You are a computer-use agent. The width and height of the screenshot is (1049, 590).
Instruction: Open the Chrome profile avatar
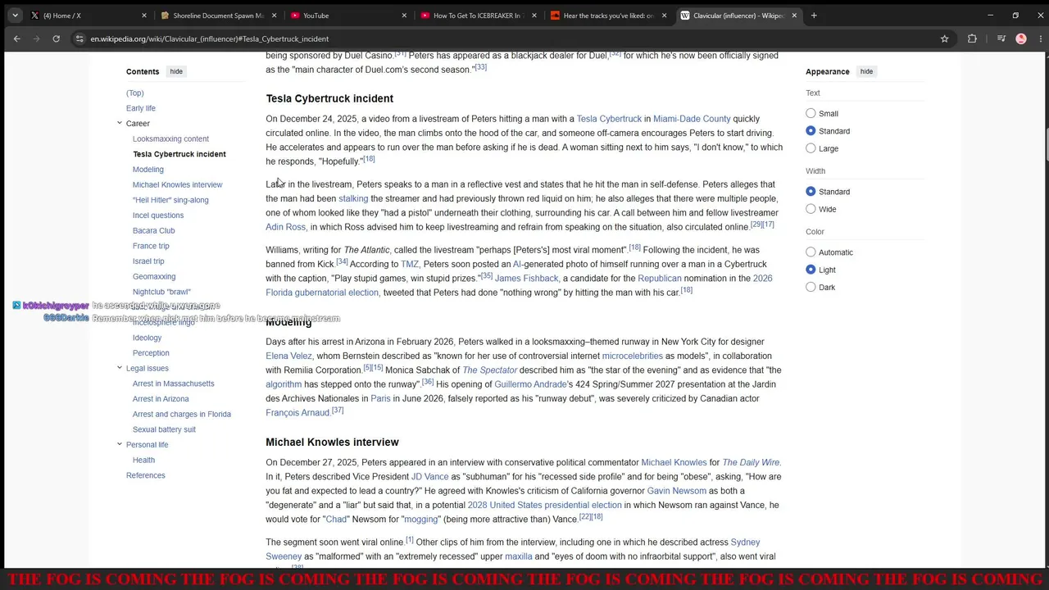(x=1021, y=39)
